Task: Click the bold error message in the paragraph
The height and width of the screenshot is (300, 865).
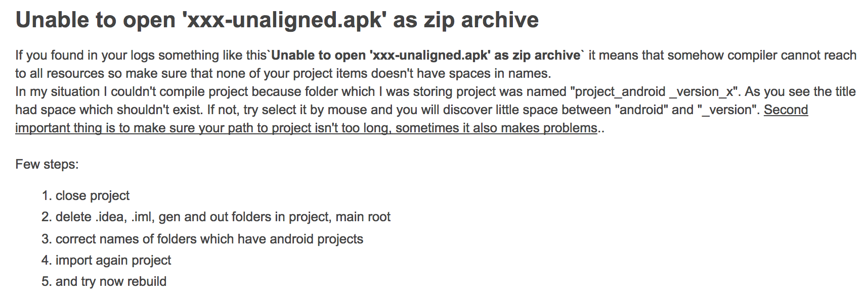Action: tap(425, 55)
